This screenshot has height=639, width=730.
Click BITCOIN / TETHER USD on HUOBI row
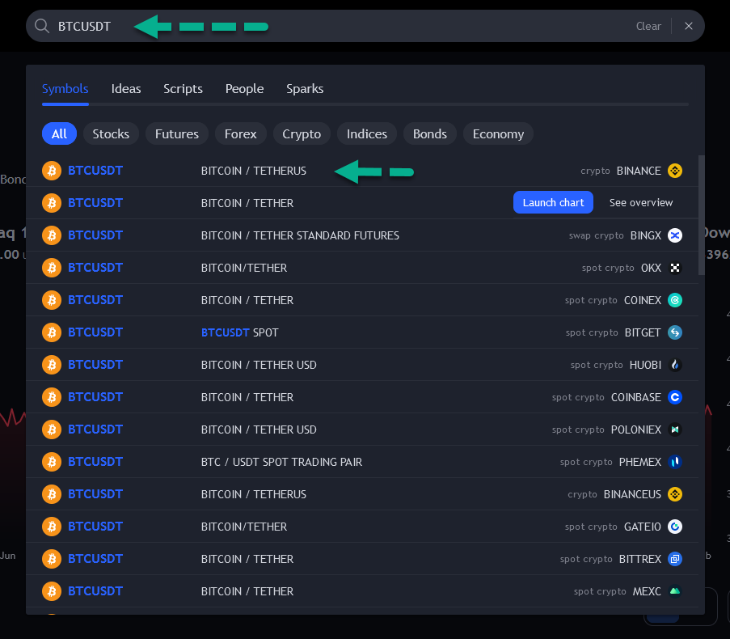coord(259,365)
